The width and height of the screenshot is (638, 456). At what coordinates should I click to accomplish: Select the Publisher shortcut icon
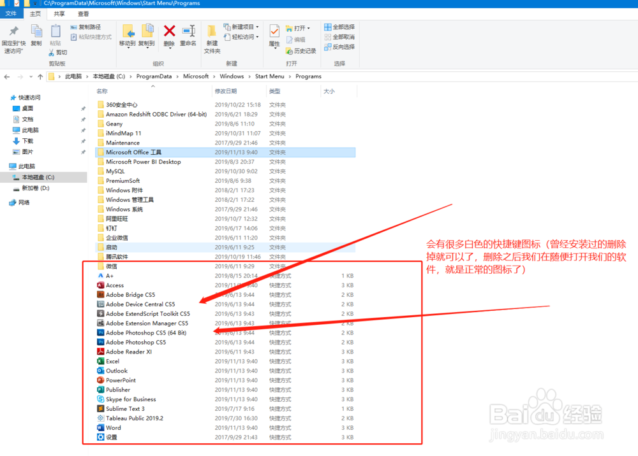tap(101, 389)
